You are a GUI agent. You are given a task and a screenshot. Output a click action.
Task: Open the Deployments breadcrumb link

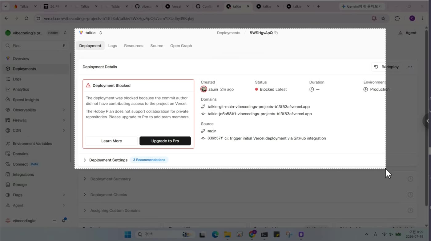tap(228, 33)
